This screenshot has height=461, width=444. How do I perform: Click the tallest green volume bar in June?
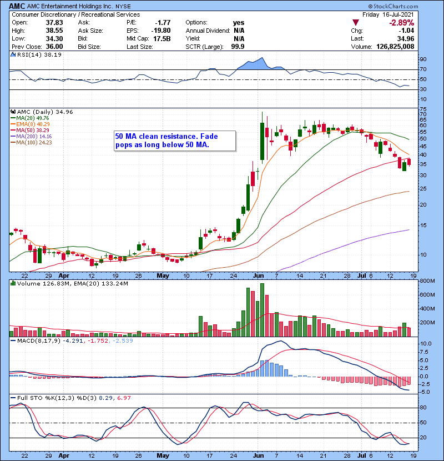[262, 310]
